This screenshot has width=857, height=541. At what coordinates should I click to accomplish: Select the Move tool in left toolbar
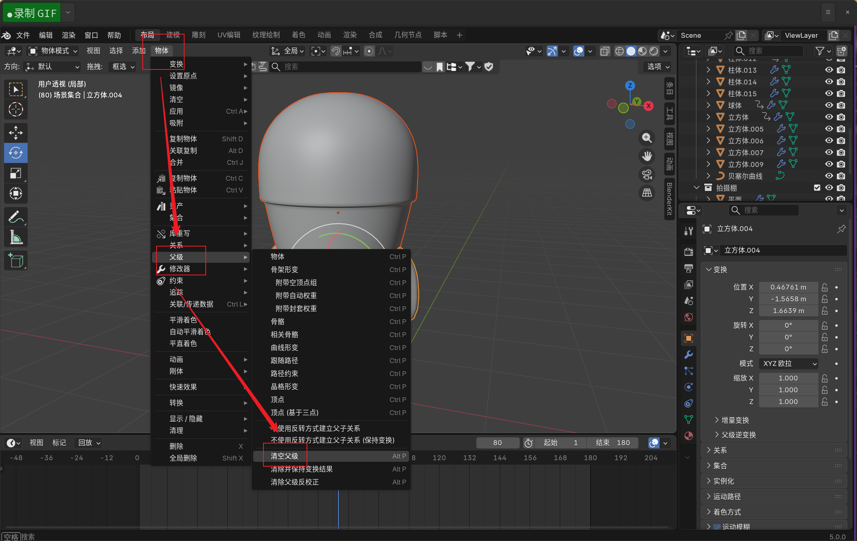click(16, 133)
